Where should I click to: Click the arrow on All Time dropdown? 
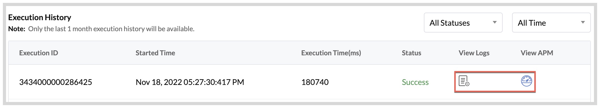pos(583,23)
